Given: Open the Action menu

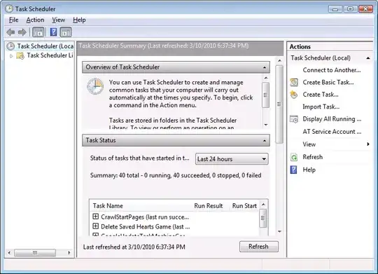Looking at the screenshot, I should pyautogui.click(x=35, y=20).
